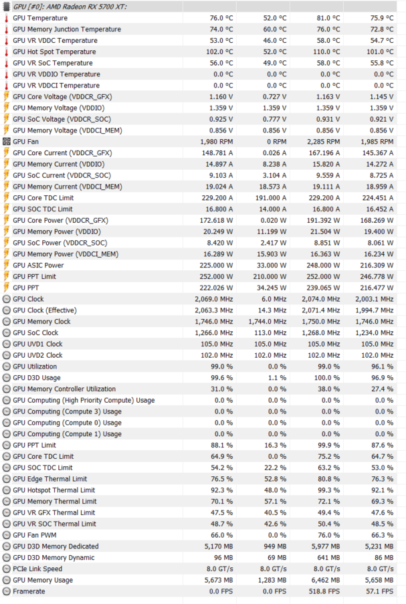
Task: Select the GPU Memory Controller Utilization label
Action: click(64, 389)
